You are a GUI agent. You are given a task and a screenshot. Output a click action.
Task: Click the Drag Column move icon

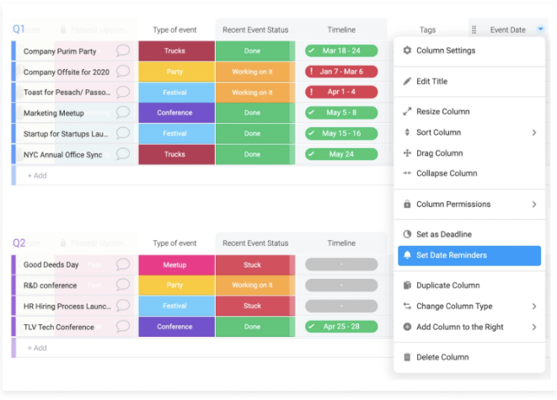tap(408, 153)
